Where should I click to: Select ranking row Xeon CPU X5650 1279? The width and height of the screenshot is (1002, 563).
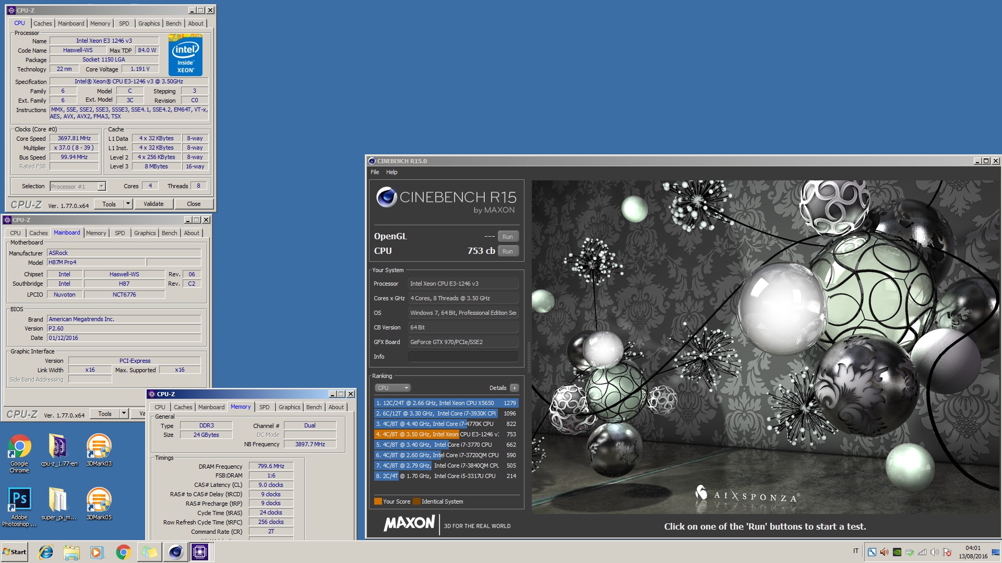[x=446, y=403]
